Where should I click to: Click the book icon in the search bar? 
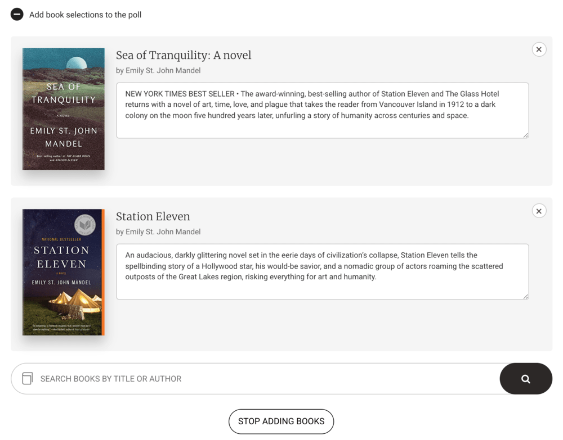click(x=27, y=379)
